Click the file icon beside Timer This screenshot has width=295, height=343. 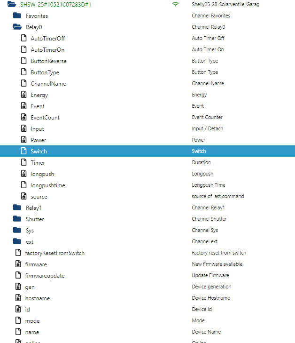24,162
